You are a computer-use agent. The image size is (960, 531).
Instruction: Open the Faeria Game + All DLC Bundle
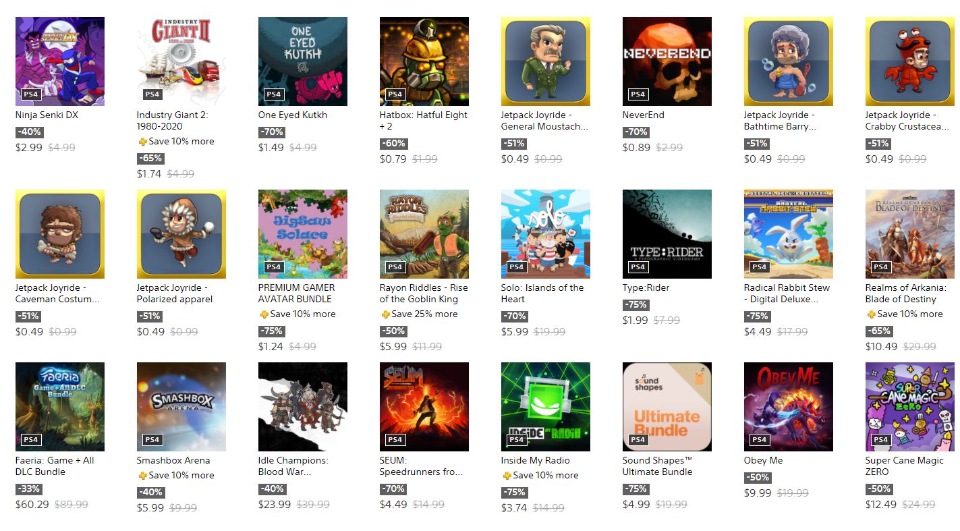[x=60, y=407]
